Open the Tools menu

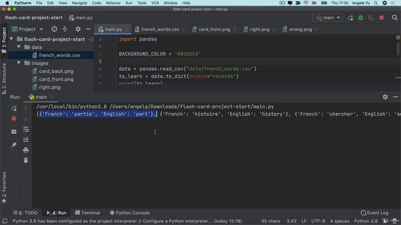tap(142, 3)
